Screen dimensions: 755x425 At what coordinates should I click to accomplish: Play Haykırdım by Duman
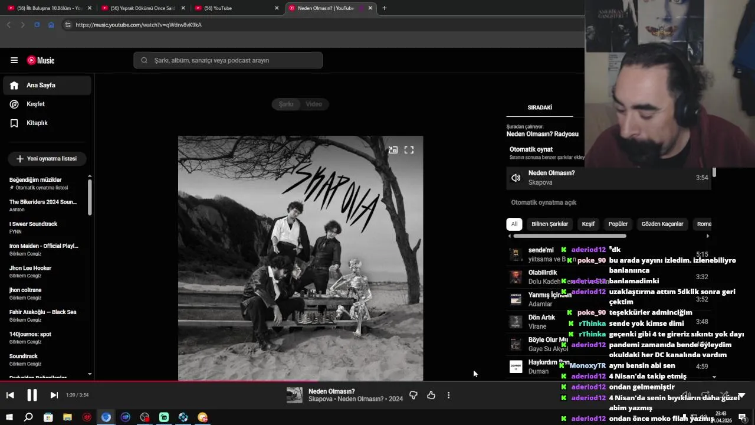609,367
